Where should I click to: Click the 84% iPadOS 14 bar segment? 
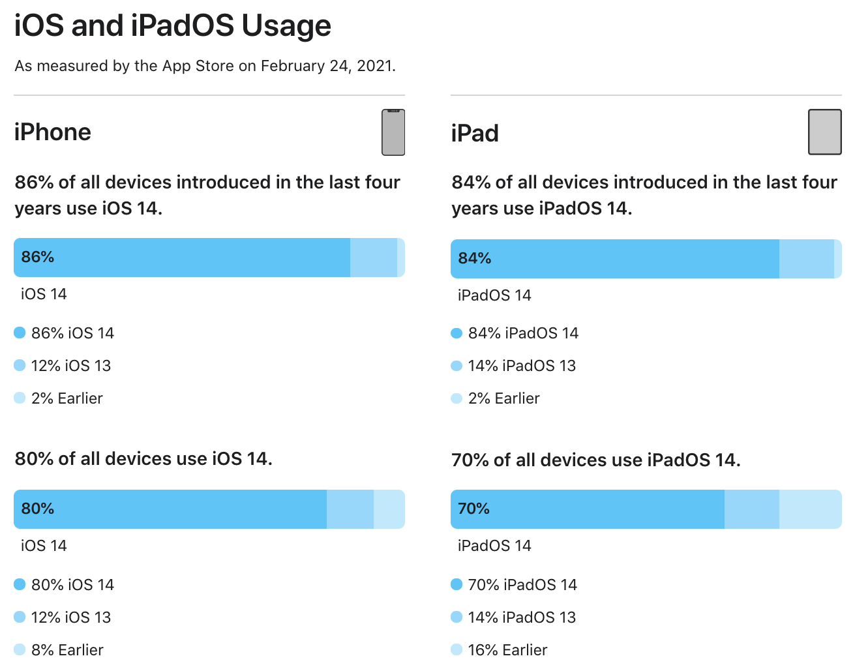pyautogui.click(x=615, y=259)
